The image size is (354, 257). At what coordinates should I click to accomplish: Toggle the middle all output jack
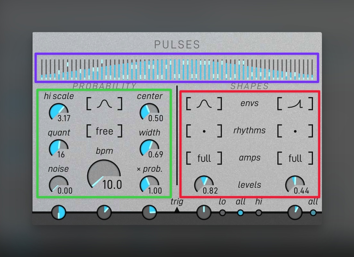pos(240,212)
